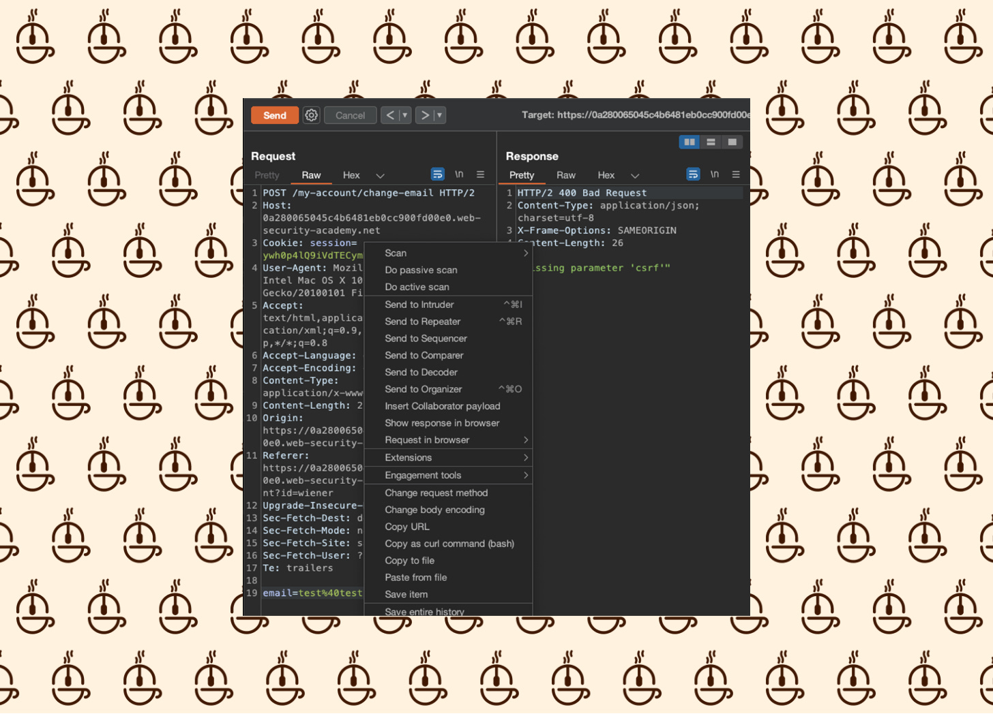The image size is (993, 714).
Task: Click the email=test%40test body parameter
Action: click(312, 593)
